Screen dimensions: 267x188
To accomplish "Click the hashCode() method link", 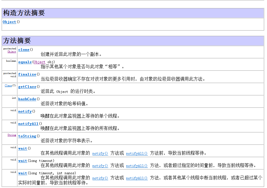I will [x=27, y=99].
